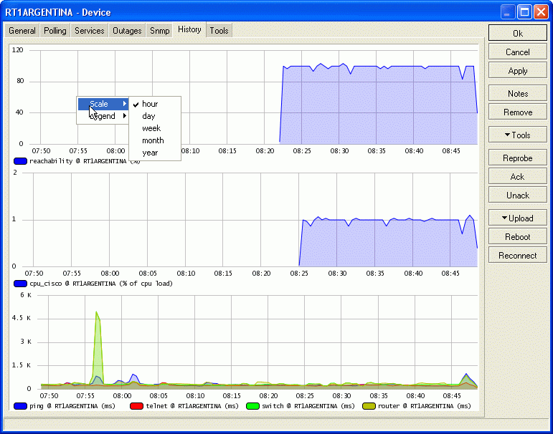Click the ping legend blue swatch
Viewport: 553px width, 434px height.
click(20, 406)
